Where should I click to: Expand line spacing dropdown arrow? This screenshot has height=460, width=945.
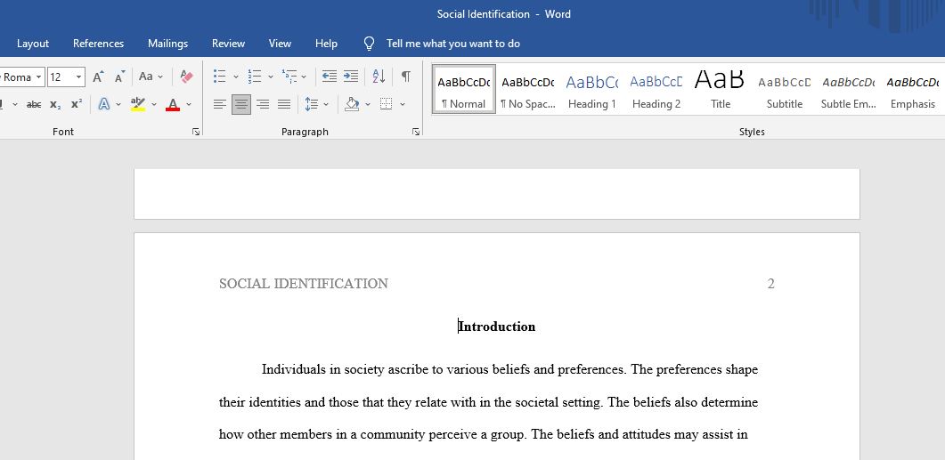click(326, 104)
